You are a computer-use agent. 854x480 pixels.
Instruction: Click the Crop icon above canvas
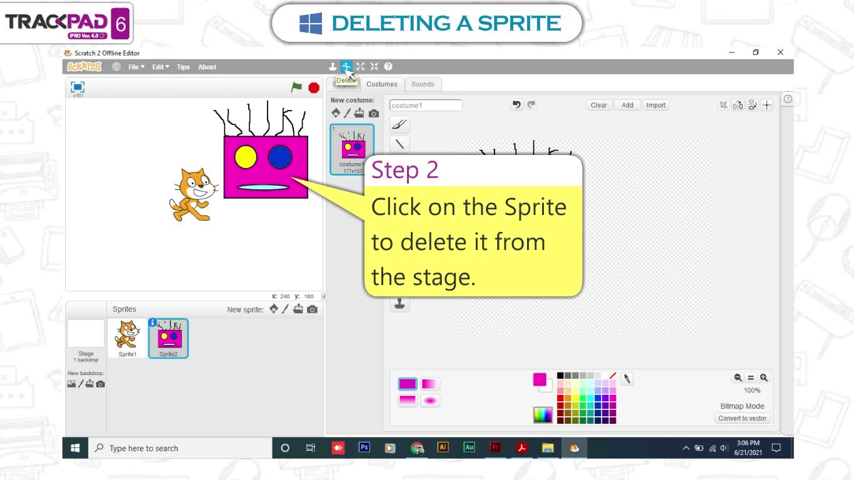[723, 105]
